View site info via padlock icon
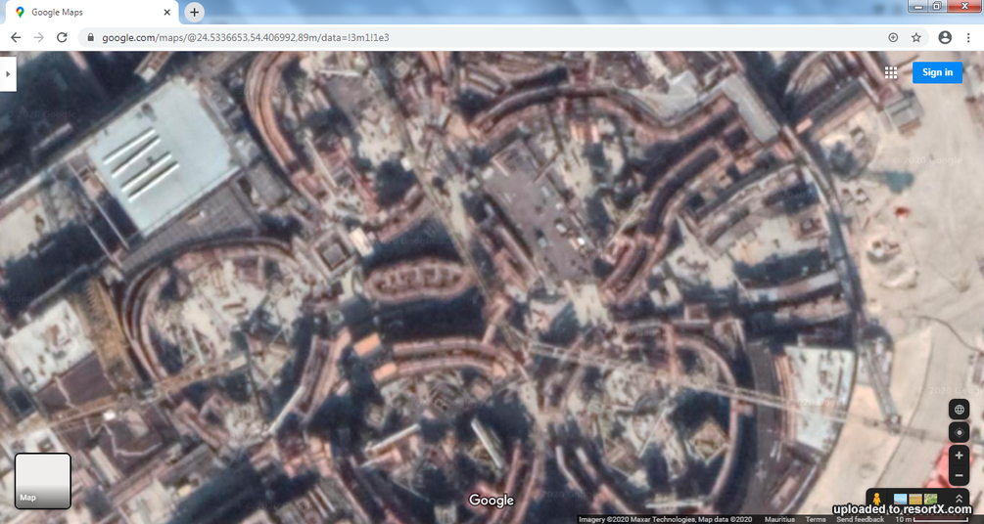This screenshot has width=984, height=524. 90,37
